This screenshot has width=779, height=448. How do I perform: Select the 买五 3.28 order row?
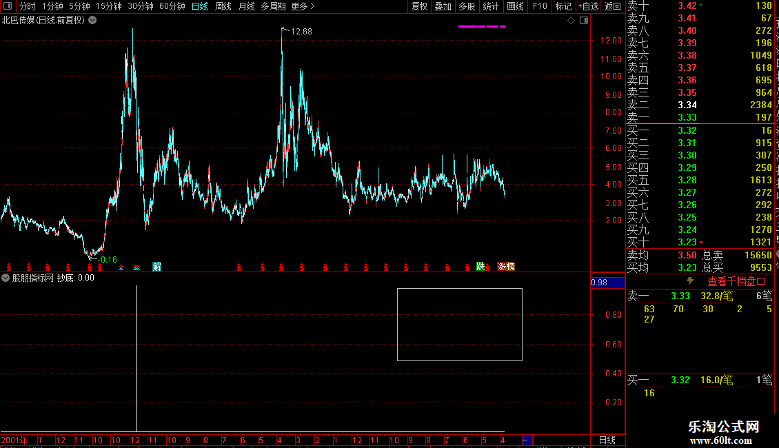point(700,181)
